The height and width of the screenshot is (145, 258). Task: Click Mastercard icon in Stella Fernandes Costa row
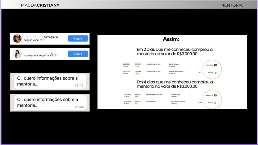[x=215, y=95]
